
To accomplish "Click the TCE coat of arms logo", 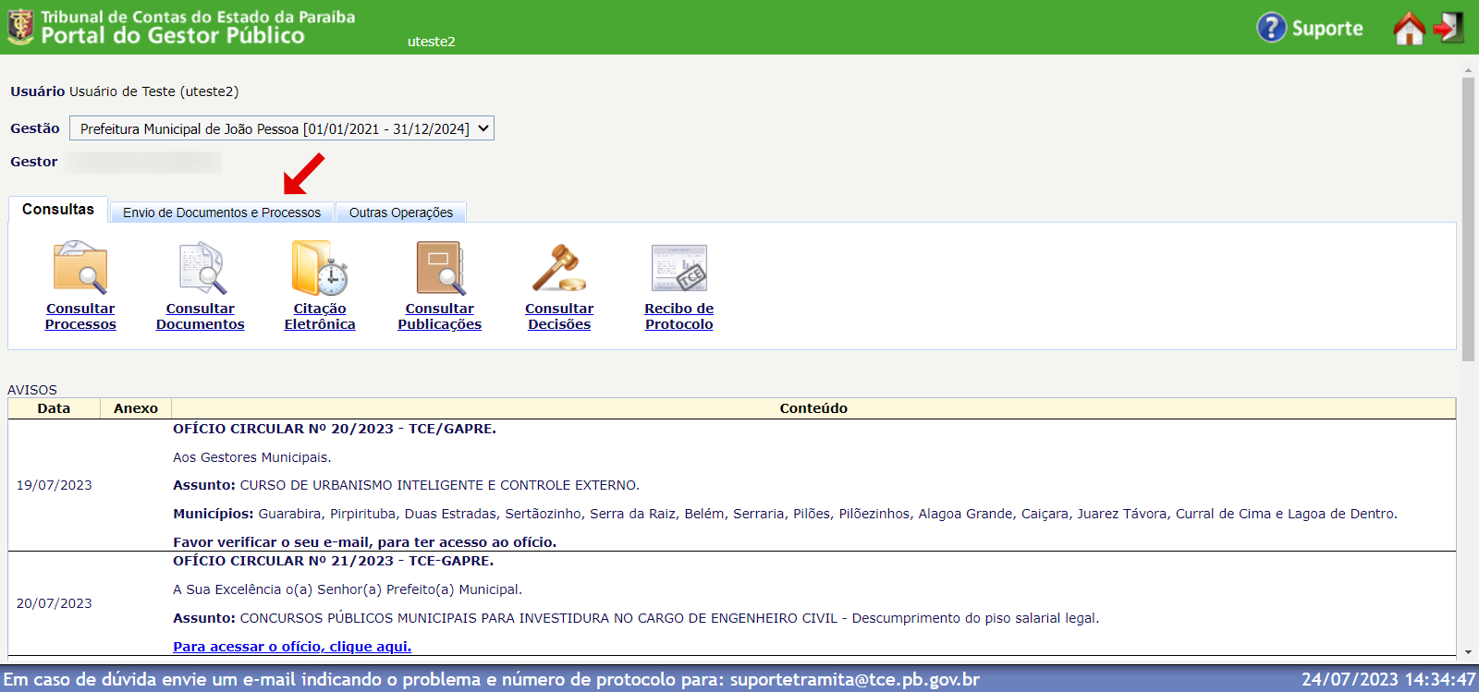I will (x=20, y=26).
